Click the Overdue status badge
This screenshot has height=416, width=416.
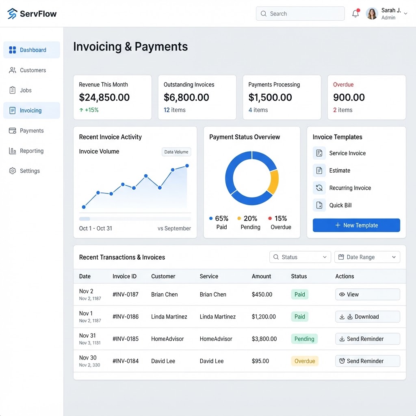pyautogui.click(x=305, y=361)
